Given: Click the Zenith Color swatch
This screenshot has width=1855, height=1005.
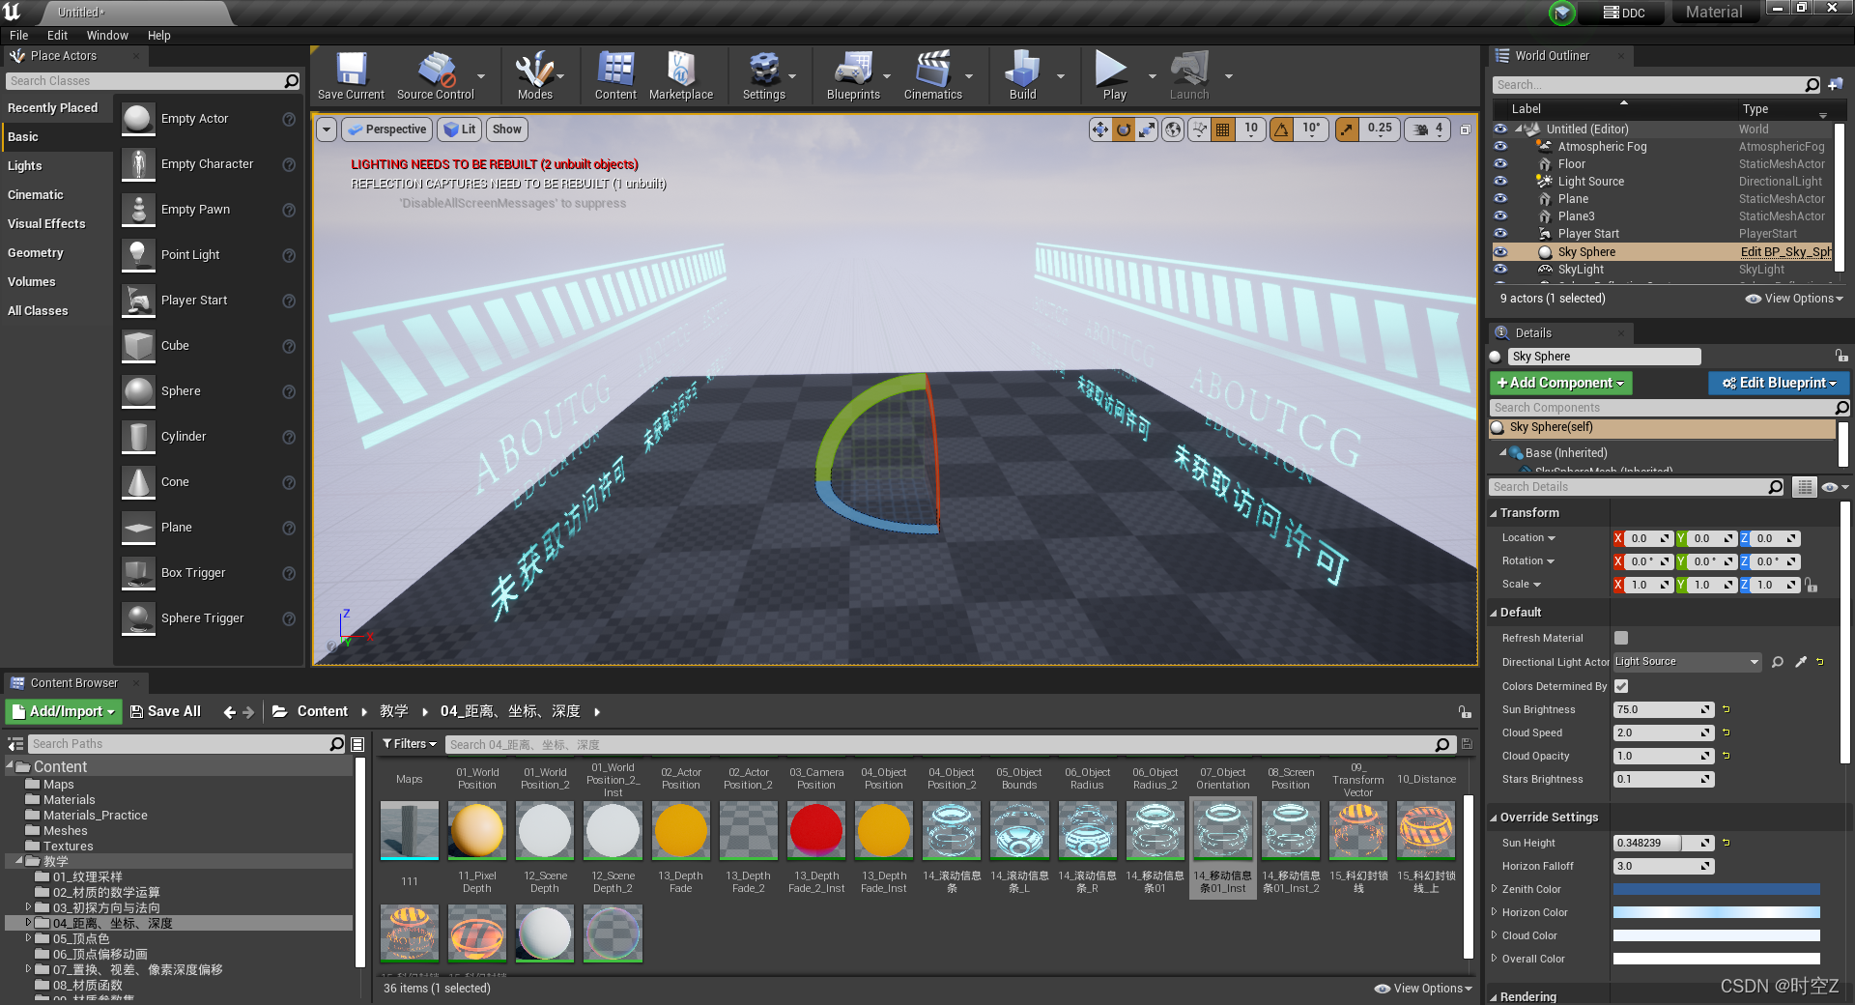Looking at the screenshot, I should pyautogui.click(x=1716, y=889).
